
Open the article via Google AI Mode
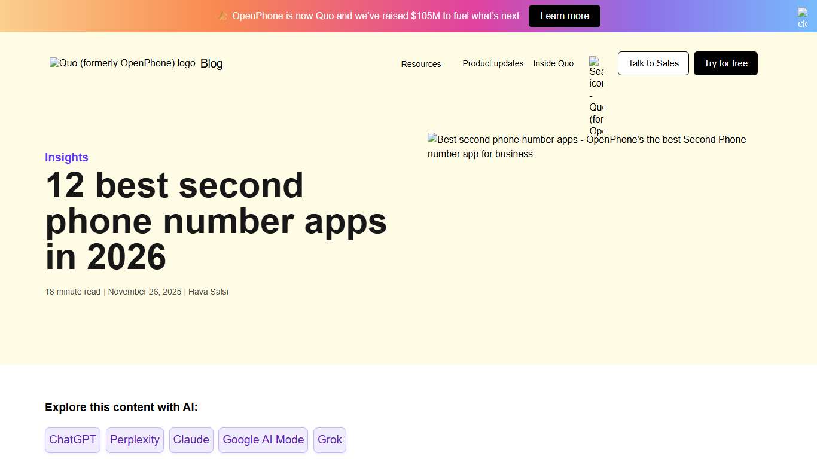point(263,440)
